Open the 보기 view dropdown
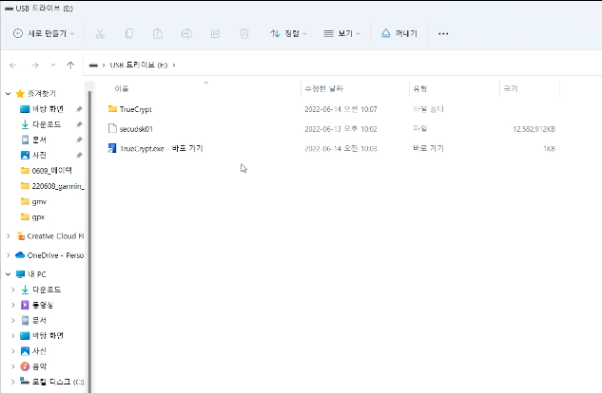Viewport: 602px width, 393px height. [342, 34]
